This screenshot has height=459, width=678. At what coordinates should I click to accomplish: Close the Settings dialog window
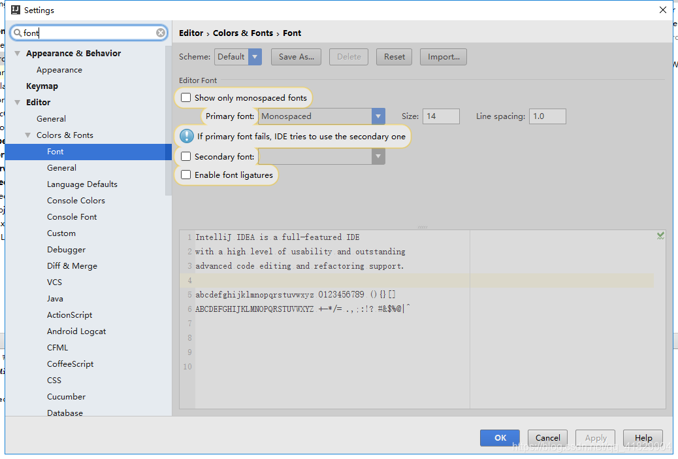coord(663,10)
